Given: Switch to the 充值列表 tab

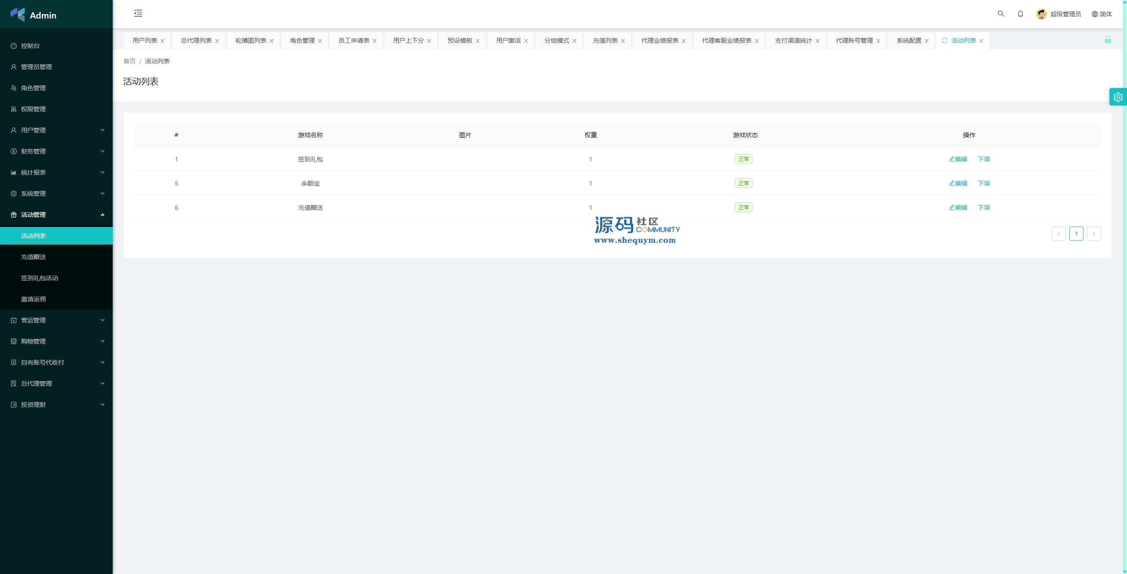Looking at the screenshot, I should pos(605,40).
